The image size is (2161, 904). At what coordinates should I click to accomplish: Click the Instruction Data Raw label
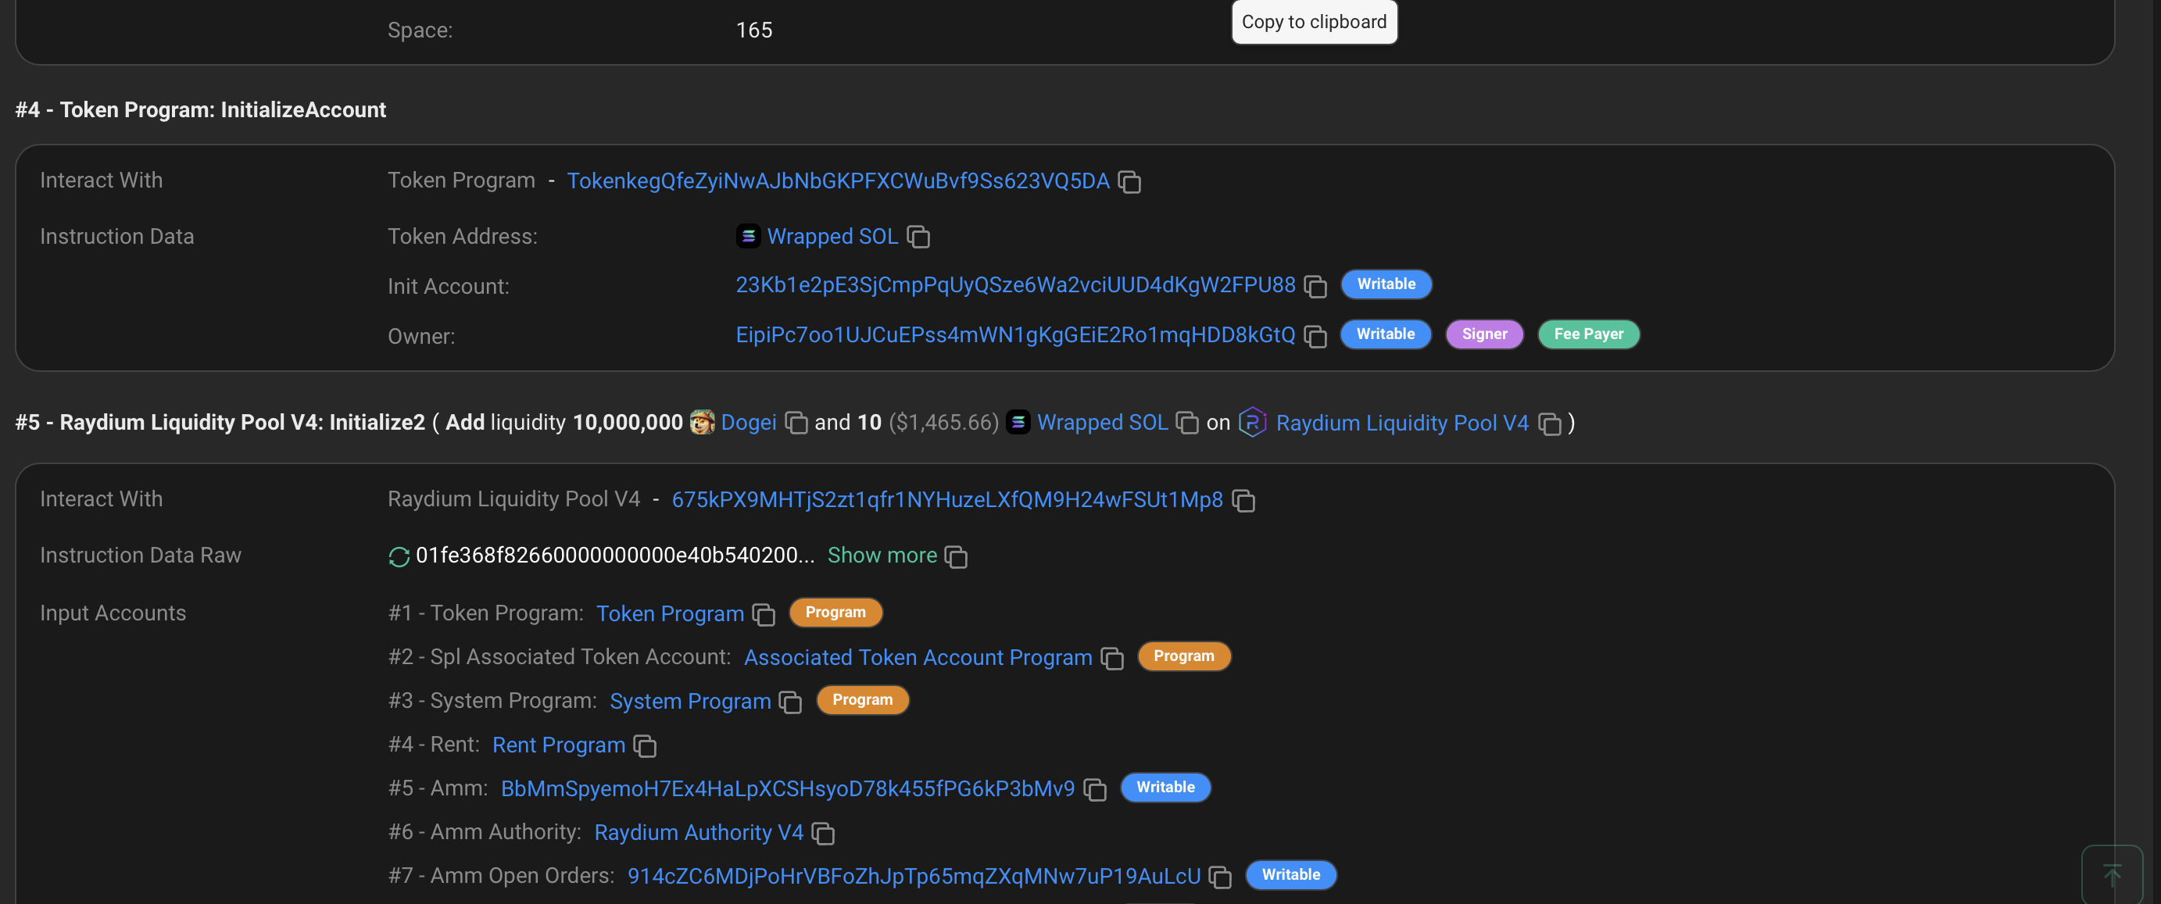click(141, 556)
